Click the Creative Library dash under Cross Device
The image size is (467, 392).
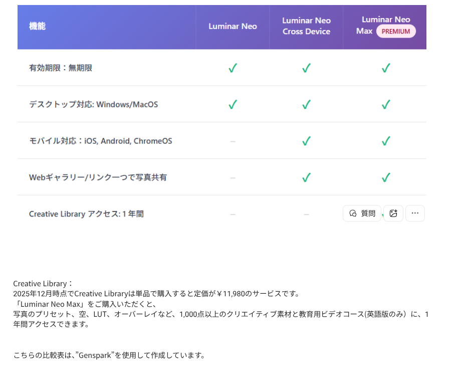(306, 214)
